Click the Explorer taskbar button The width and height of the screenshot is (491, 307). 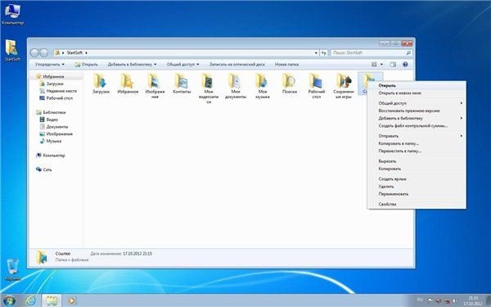click(52, 300)
